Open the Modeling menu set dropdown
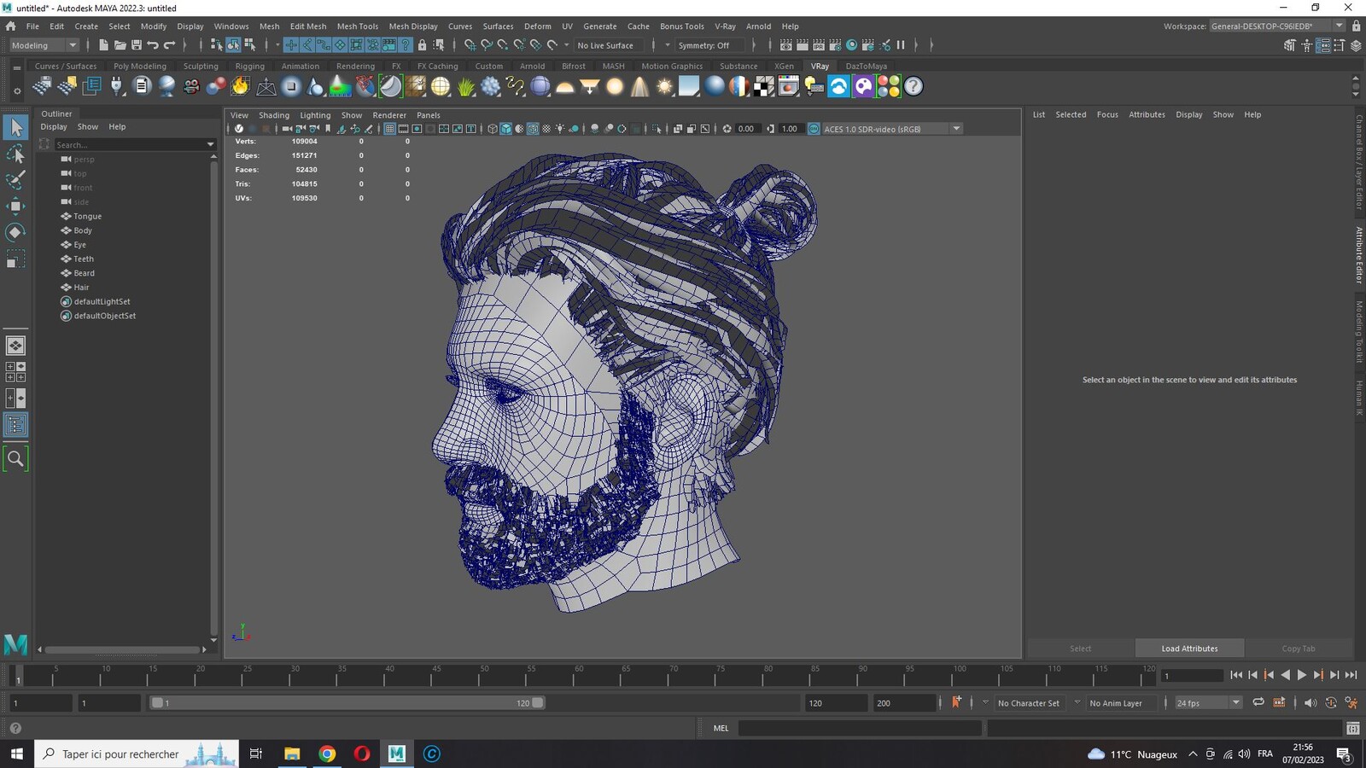Image resolution: width=1366 pixels, height=768 pixels. click(x=44, y=45)
